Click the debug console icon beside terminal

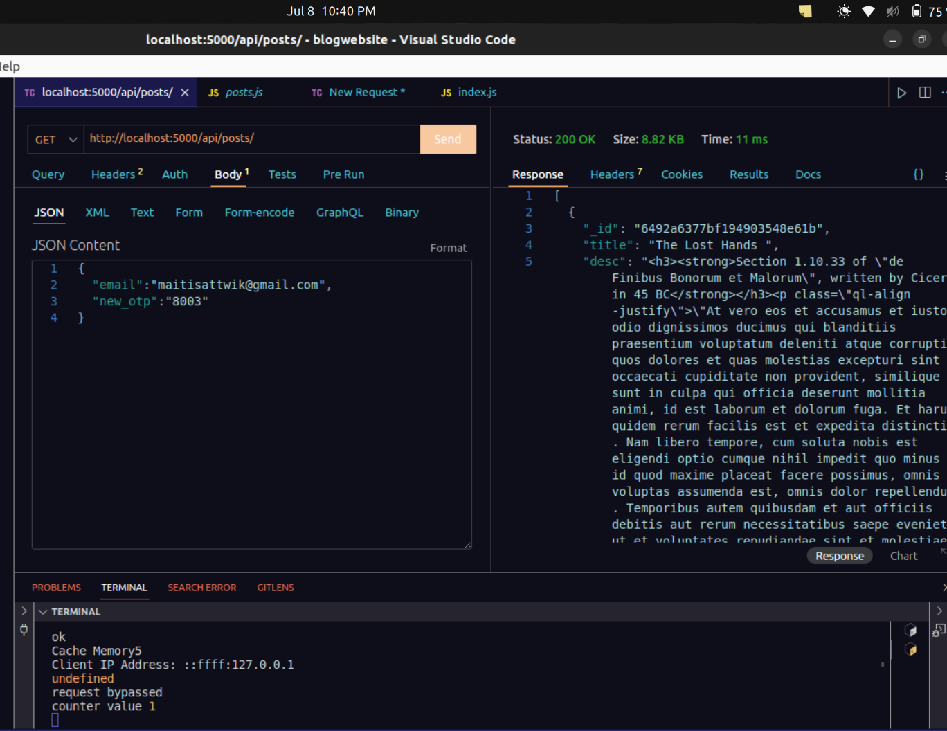click(x=939, y=630)
